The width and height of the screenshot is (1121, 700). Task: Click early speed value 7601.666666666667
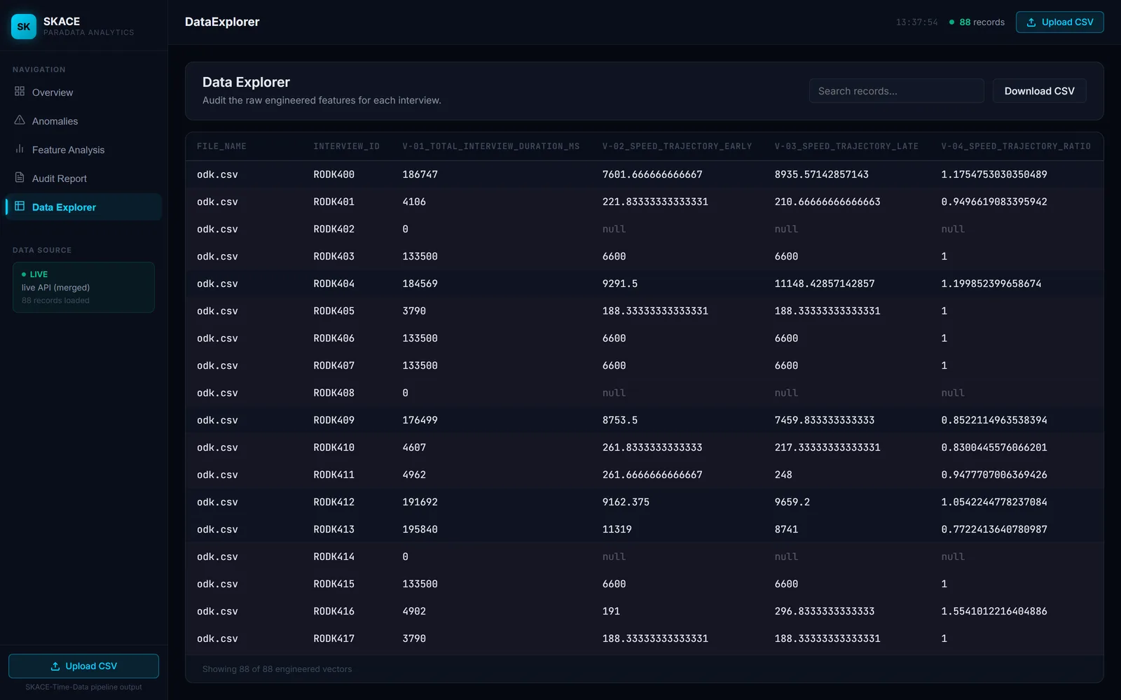point(652,174)
